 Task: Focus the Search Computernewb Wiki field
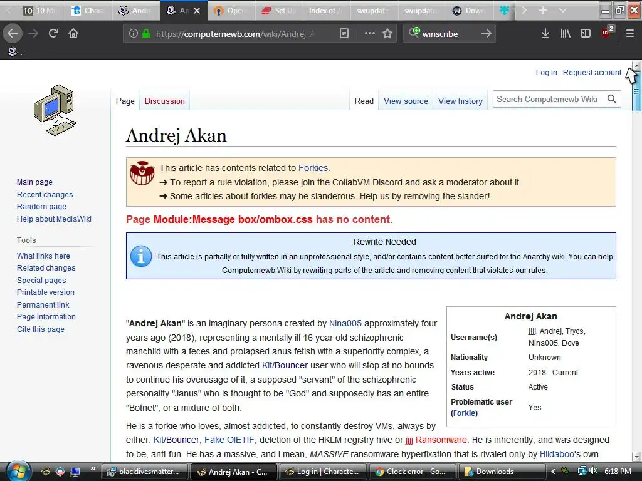[x=549, y=99]
